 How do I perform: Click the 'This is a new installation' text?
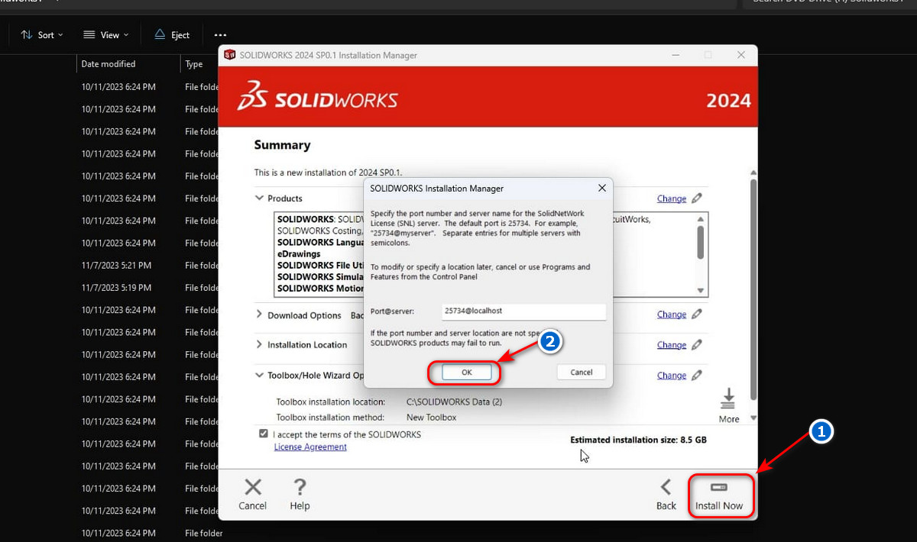pyautogui.click(x=328, y=173)
